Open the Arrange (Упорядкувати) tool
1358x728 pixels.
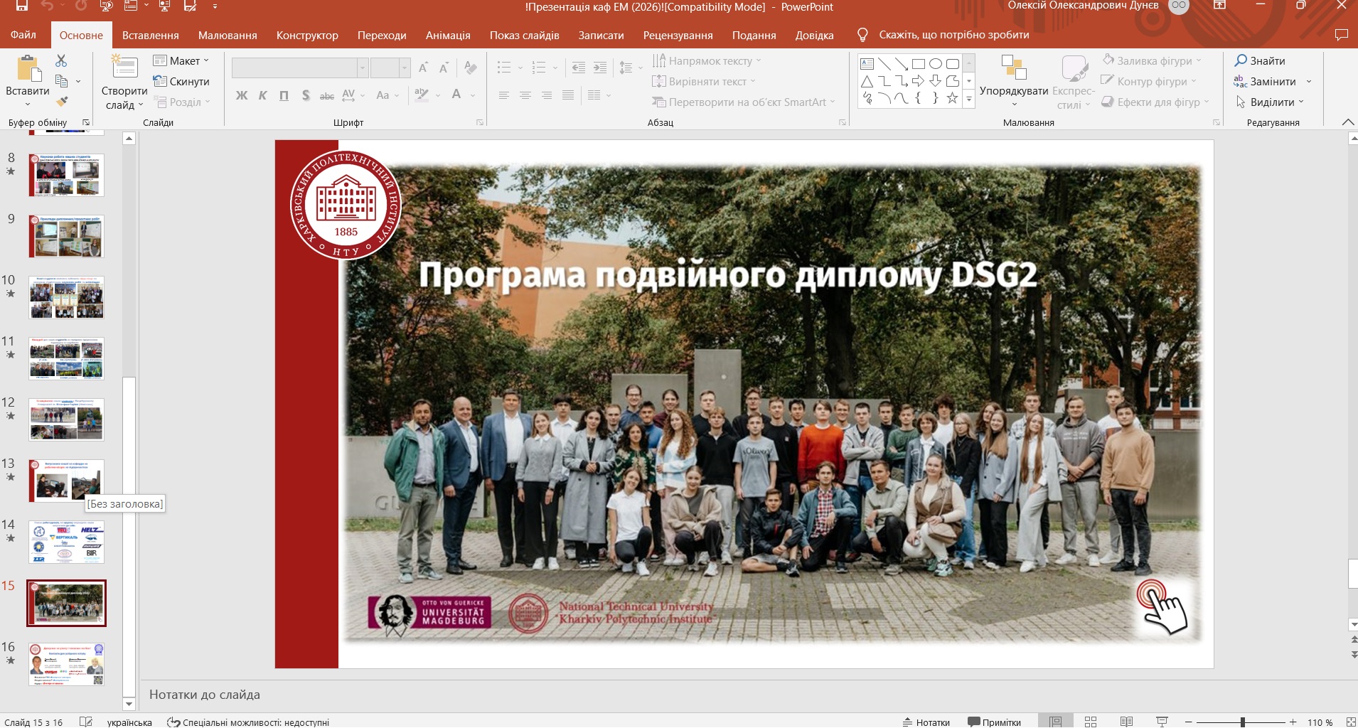point(1013,70)
